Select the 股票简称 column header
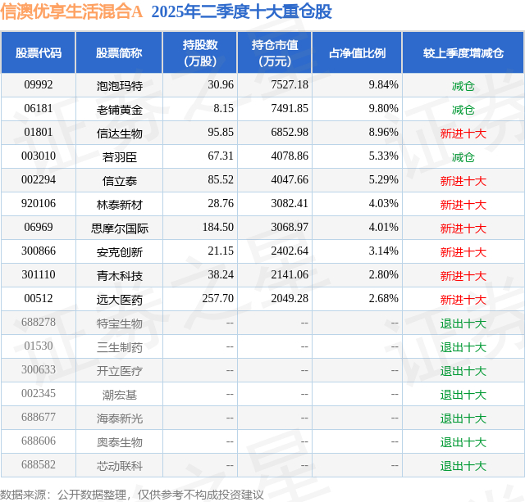Screen dimensions: 525x502 coord(119,52)
